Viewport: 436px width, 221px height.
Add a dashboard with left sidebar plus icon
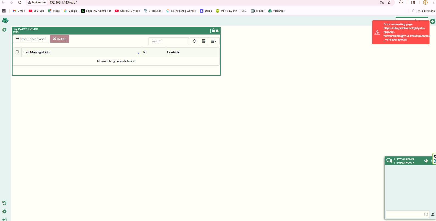point(4,30)
